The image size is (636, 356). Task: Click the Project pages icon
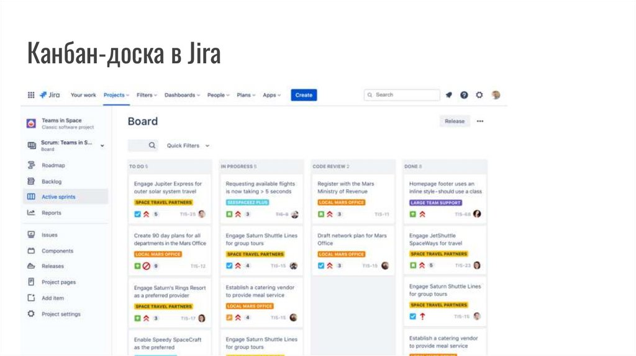coord(31,282)
